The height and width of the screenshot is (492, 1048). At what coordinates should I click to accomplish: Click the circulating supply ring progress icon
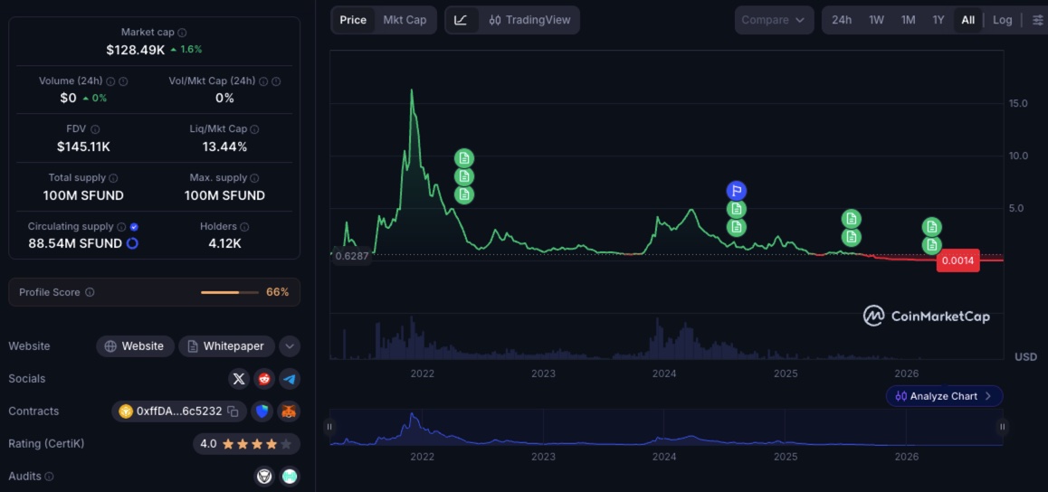132,243
